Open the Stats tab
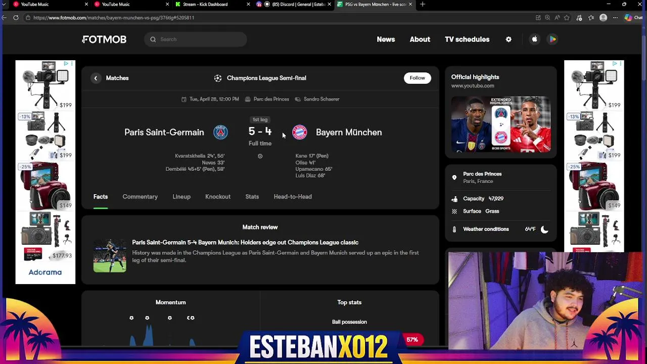647x364 pixels. tap(252, 197)
